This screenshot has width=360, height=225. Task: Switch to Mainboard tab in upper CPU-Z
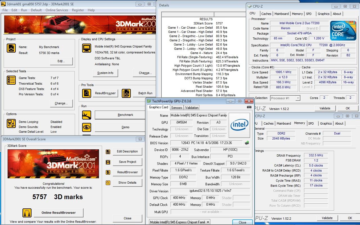click(282, 14)
